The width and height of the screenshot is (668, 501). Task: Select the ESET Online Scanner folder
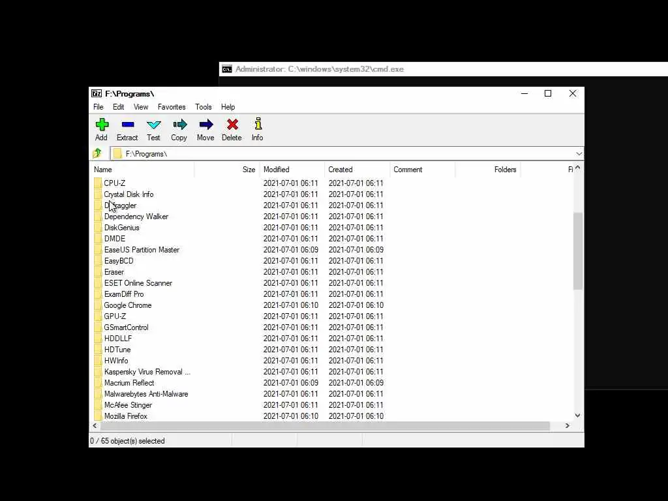coord(138,283)
